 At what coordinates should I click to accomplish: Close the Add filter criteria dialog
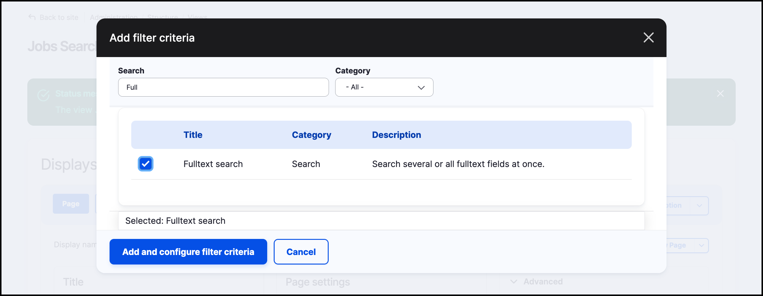[649, 37]
